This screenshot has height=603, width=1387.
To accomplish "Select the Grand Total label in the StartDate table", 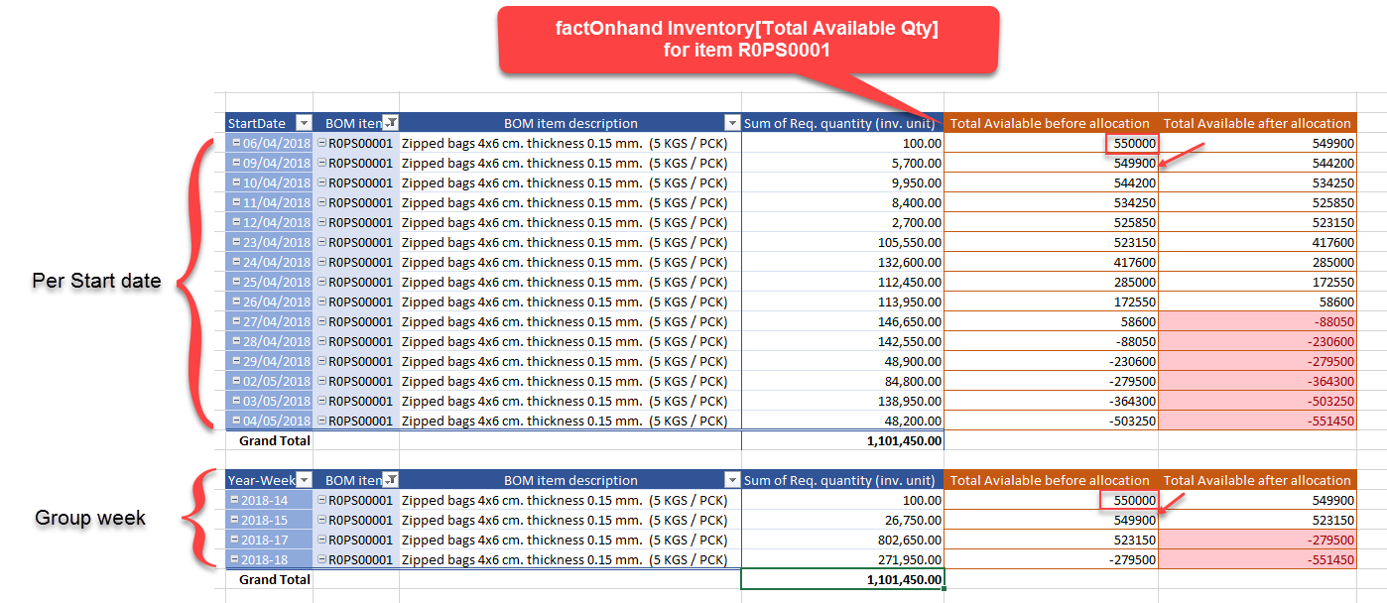I will [x=274, y=440].
